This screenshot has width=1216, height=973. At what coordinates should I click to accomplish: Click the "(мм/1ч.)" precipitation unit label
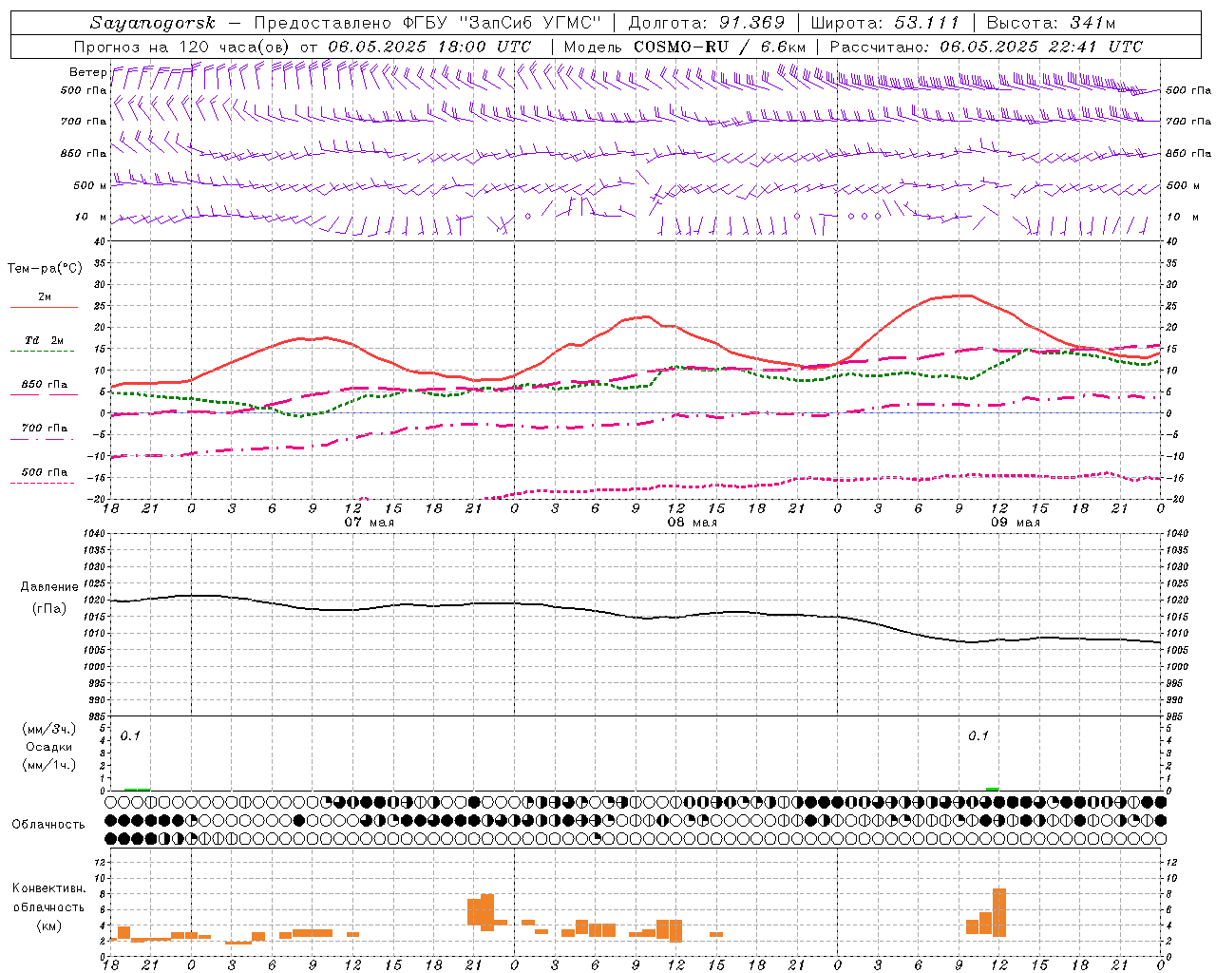(48, 765)
